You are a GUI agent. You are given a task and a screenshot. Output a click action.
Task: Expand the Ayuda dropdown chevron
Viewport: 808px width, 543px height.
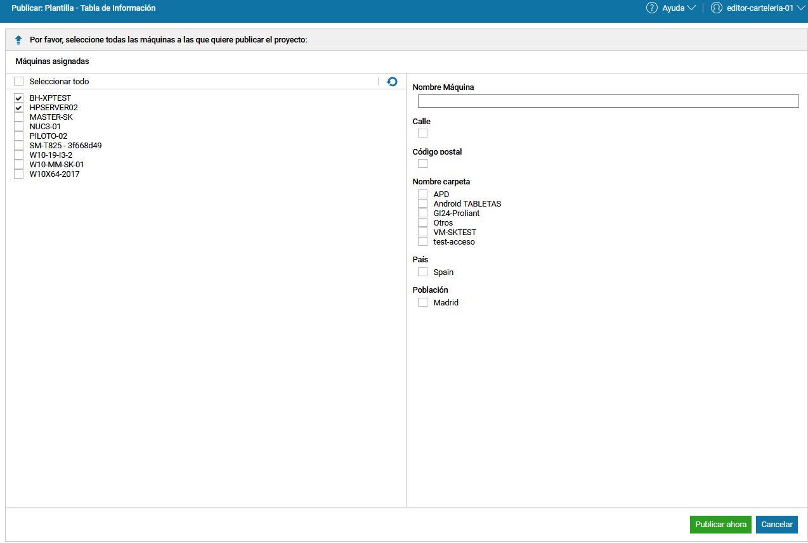click(x=691, y=8)
